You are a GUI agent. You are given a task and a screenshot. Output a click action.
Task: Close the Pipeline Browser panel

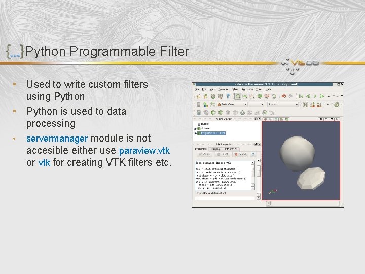tap(259, 119)
